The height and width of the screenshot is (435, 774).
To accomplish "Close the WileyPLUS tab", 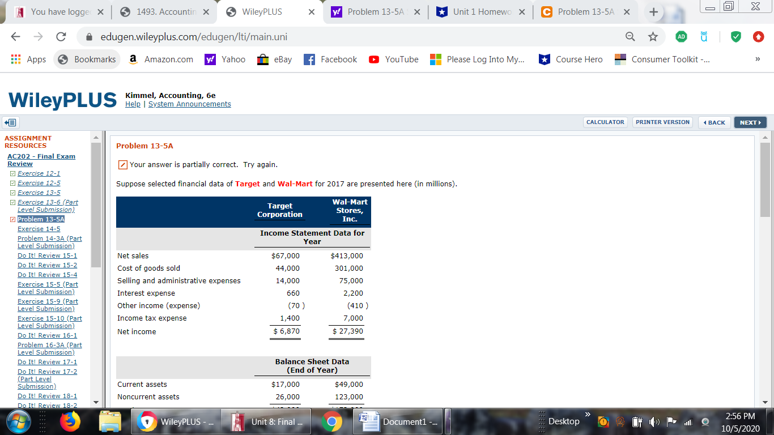I will 311,12.
